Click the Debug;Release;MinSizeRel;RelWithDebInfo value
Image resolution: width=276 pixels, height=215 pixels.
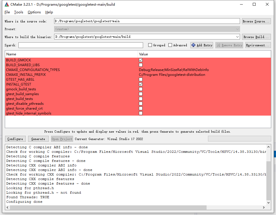tap(174, 70)
